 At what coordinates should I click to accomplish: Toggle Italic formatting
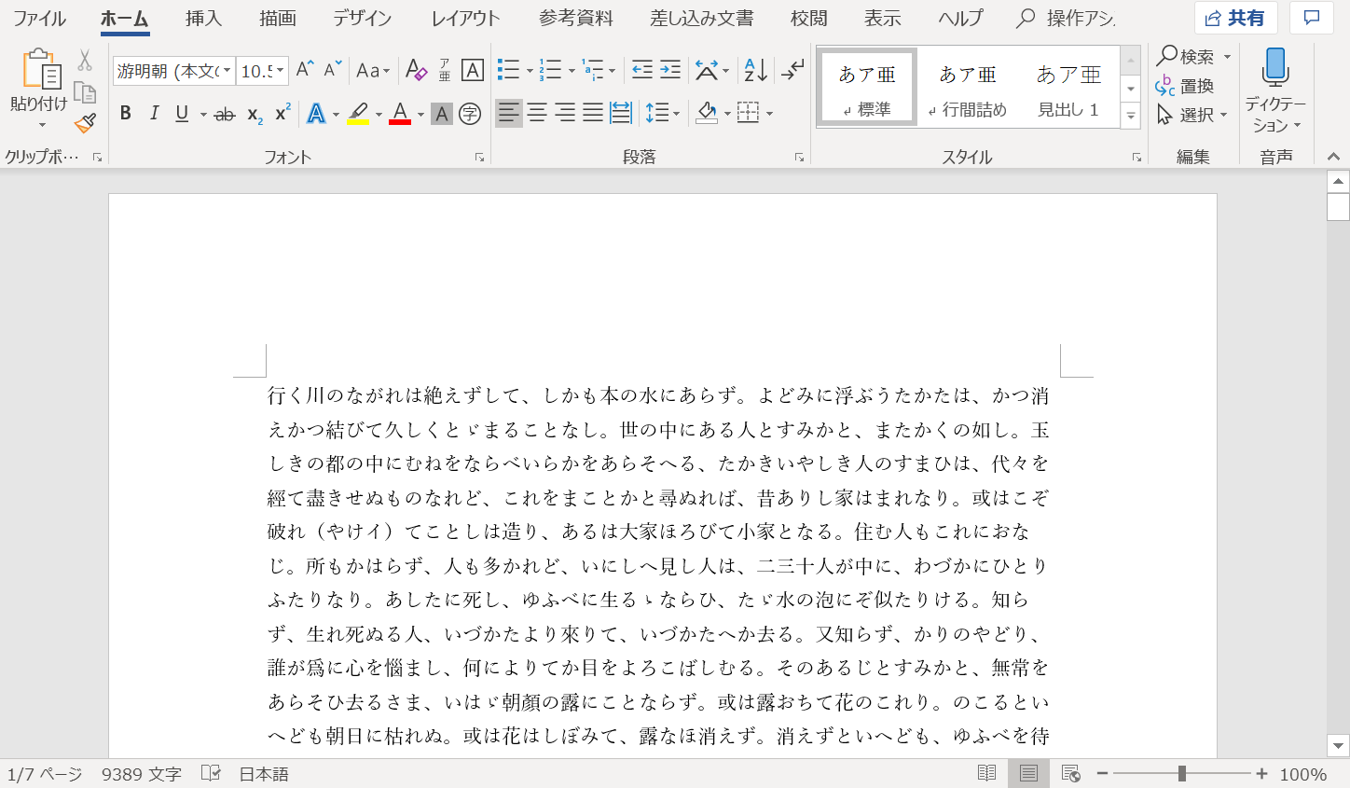[154, 114]
